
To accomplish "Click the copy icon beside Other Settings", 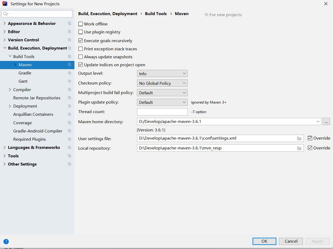I will point(70,164).
